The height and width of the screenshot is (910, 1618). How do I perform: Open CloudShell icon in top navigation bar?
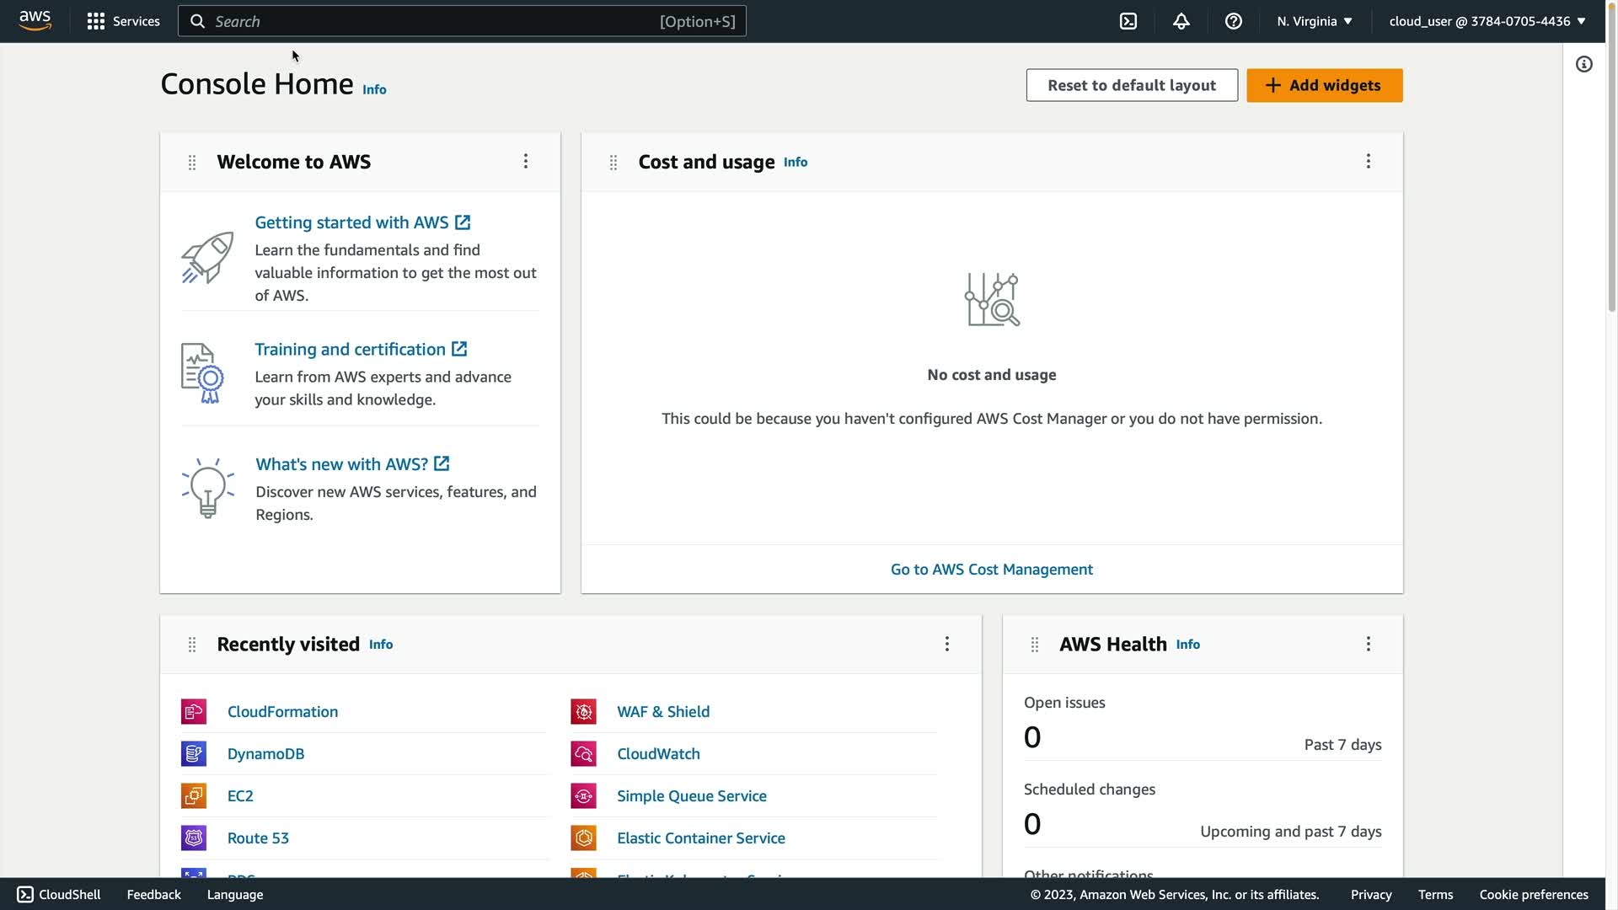pos(1128,21)
